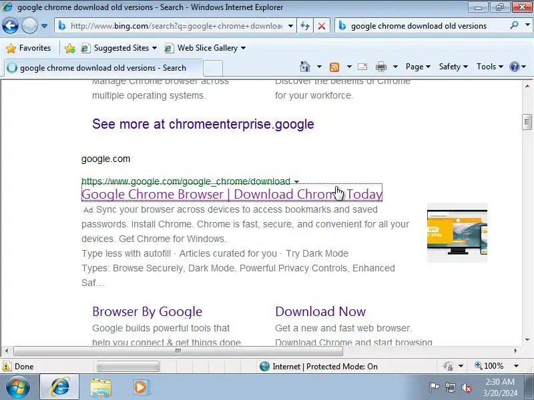This screenshot has width=534, height=400.
Task: Launch Windows Media Player from the taskbar
Action: click(x=140, y=387)
